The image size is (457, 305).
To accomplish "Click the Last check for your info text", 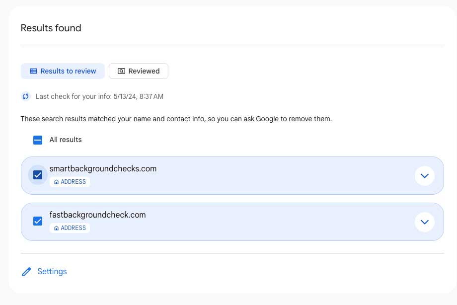I will [99, 96].
